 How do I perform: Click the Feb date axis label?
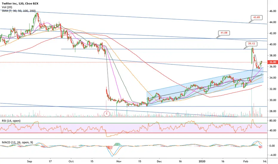[x=246, y=161]
